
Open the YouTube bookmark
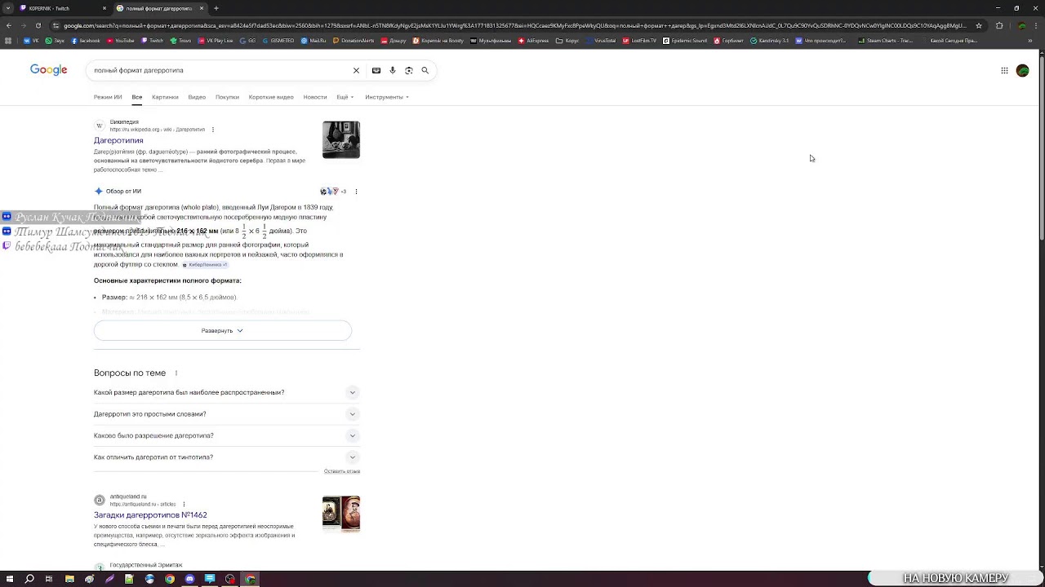pos(121,40)
